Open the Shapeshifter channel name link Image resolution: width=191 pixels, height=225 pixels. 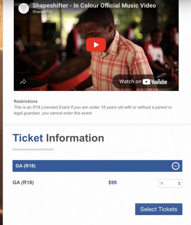pyautogui.click(x=42, y=12)
